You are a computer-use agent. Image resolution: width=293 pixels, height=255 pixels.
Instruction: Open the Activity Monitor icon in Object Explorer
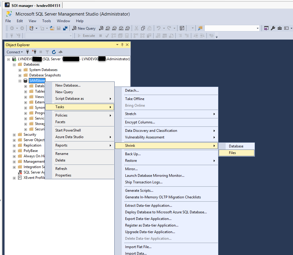(x=60, y=52)
